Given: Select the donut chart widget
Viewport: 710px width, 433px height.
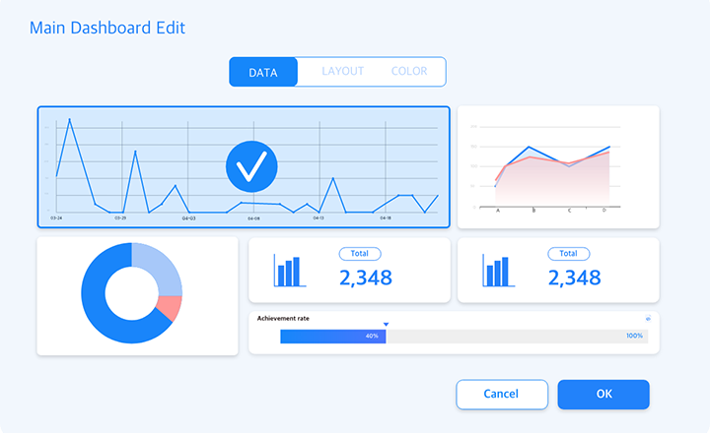Looking at the screenshot, I should pyautogui.click(x=137, y=295).
